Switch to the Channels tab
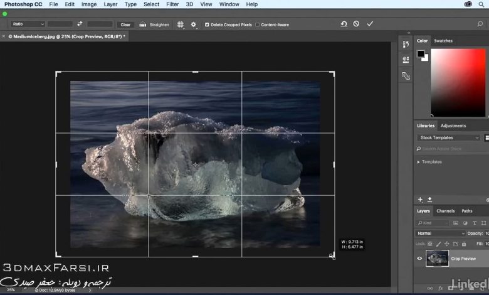Viewport: 489px width, 295px height. (x=445, y=211)
